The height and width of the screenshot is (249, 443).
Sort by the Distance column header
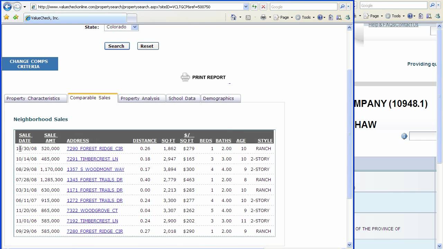(145, 140)
